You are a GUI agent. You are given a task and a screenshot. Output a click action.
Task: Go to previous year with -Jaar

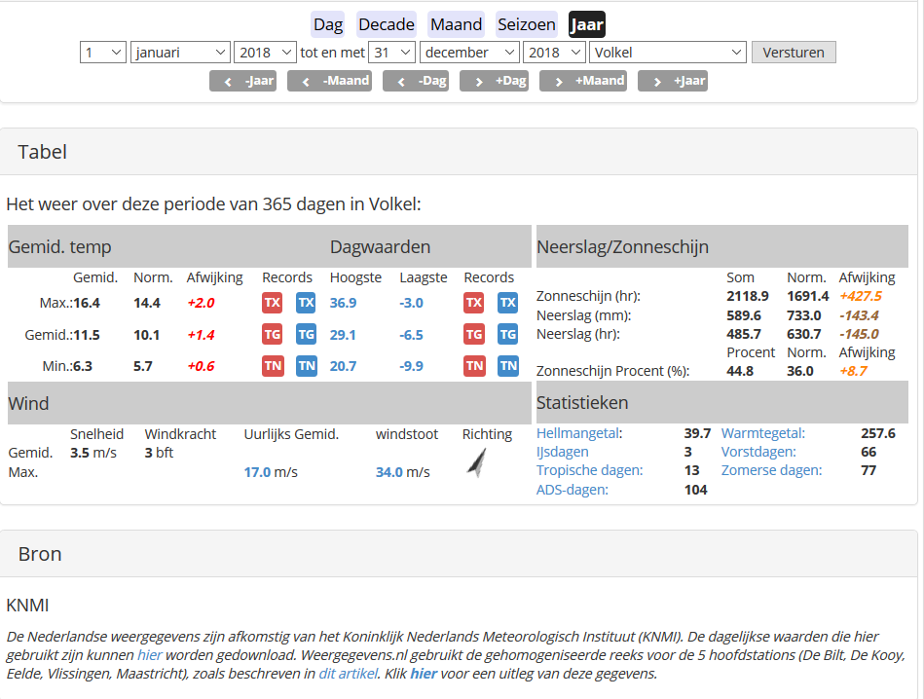pyautogui.click(x=242, y=81)
